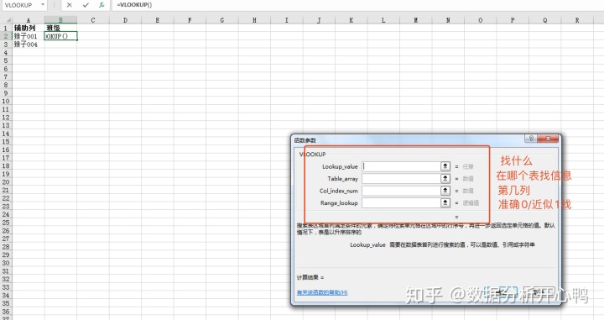604x320 pixels.
Task: Select row 5 header
Action: pyautogui.click(x=6, y=60)
